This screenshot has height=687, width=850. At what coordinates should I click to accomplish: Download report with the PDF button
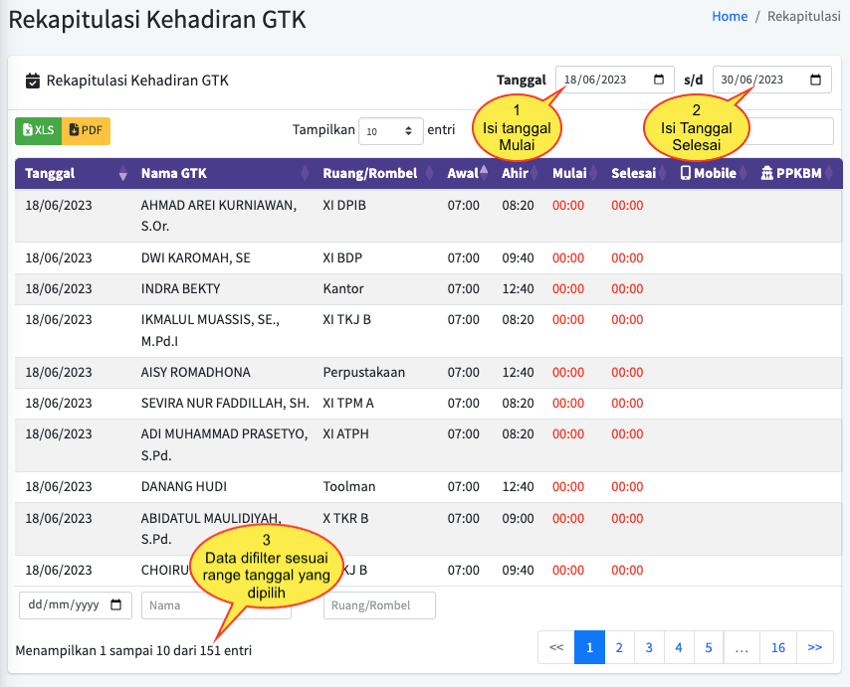click(87, 130)
